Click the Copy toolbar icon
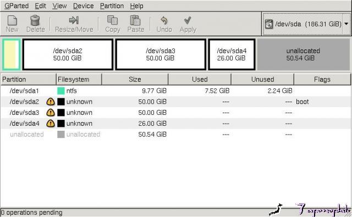 [112, 20]
